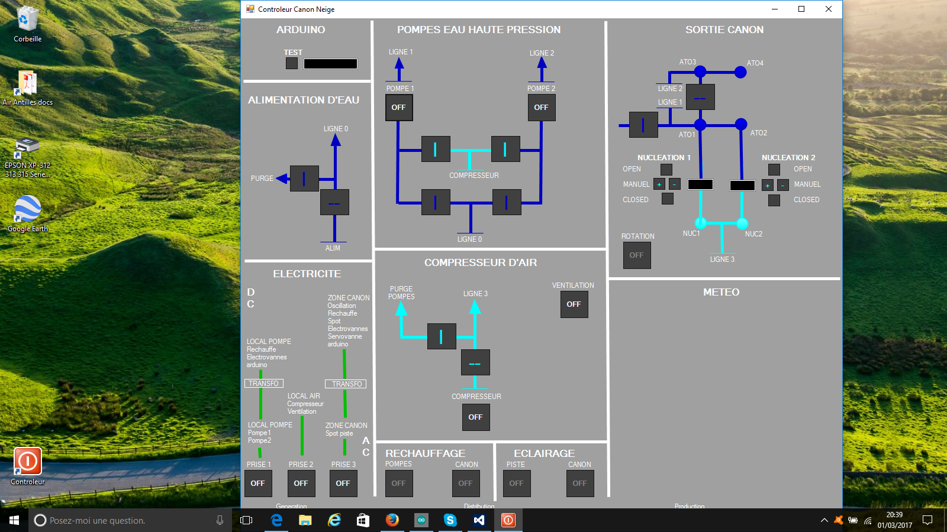The image size is (947, 532).
Task: Toggle the purge pompes valve in Compresseur d'air
Action: pyautogui.click(x=442, y=336)
